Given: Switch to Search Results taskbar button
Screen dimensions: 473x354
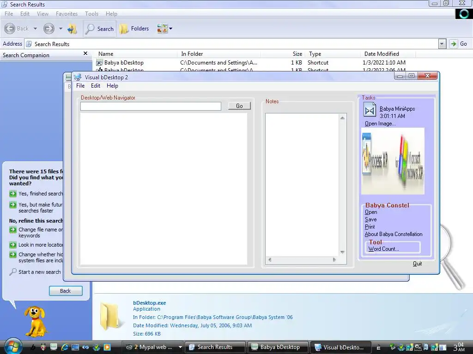Looking at the screenshot, I should (x=215, y=347).
